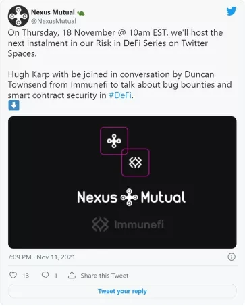Click the Nexus Mutual profile avatar

coord(18,16)
